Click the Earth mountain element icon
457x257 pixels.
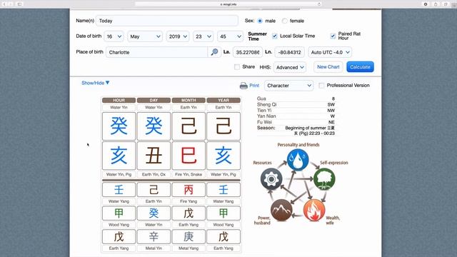[x=281, y=210]
